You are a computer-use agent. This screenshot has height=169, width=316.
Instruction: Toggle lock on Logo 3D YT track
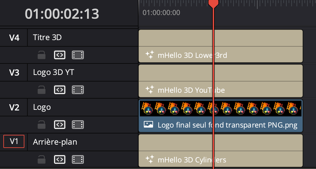(x=42, y=89)
